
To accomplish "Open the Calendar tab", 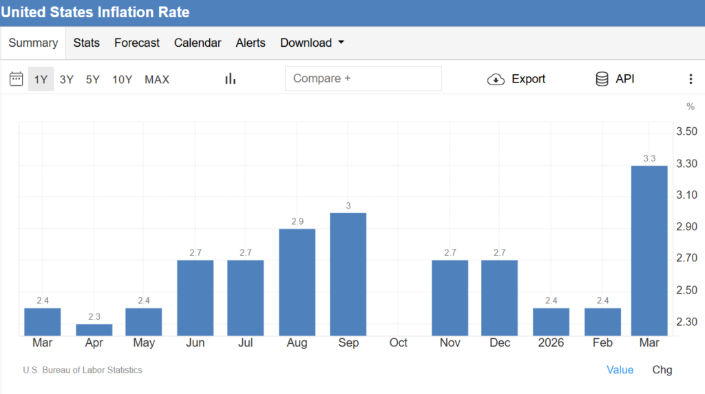I will coord(198,43).
